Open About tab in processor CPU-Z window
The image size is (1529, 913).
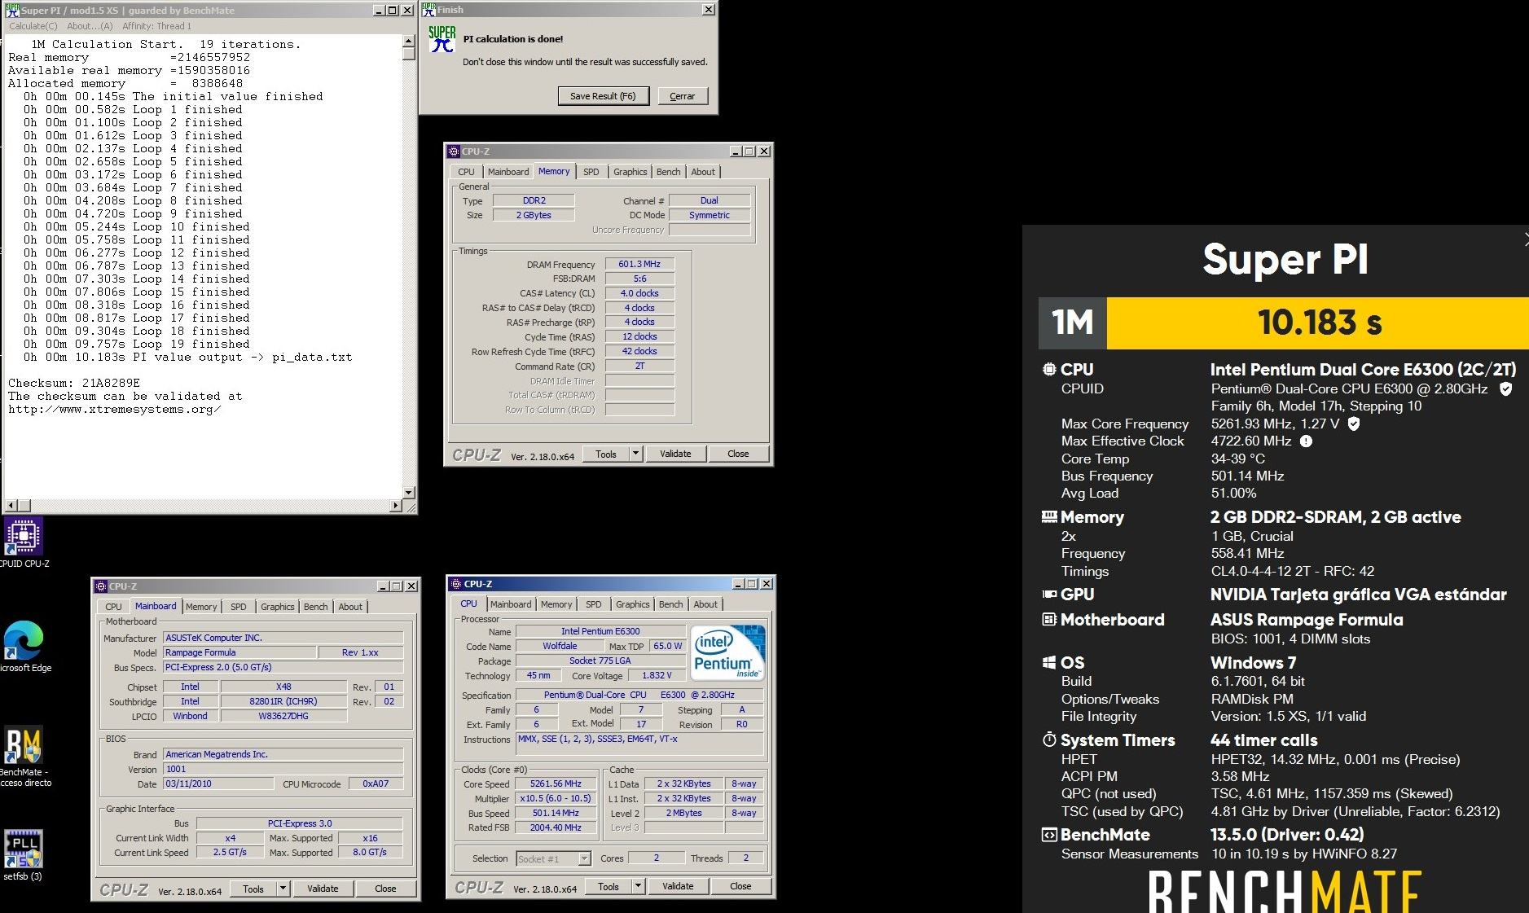point(705,604)
